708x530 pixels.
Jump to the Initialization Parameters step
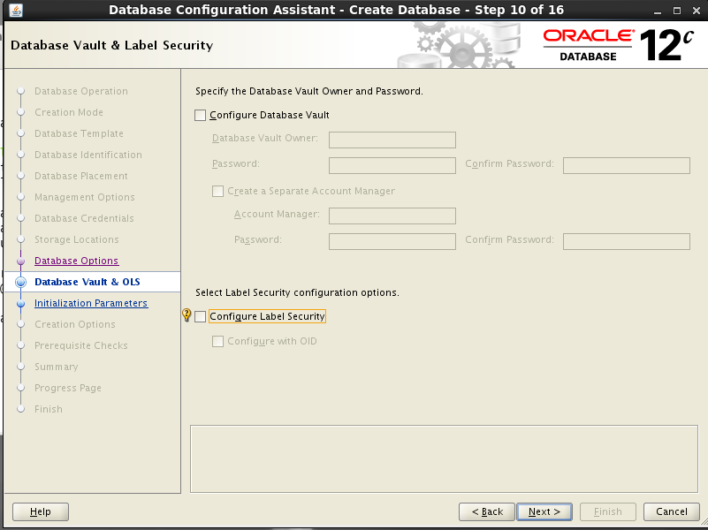click(x=91, y=303)
